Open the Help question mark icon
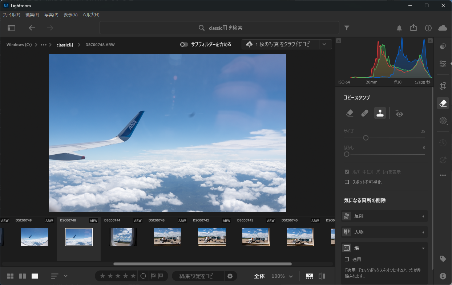Image resolution: width=452 pixels, height=285 pixels. point(428,28)
